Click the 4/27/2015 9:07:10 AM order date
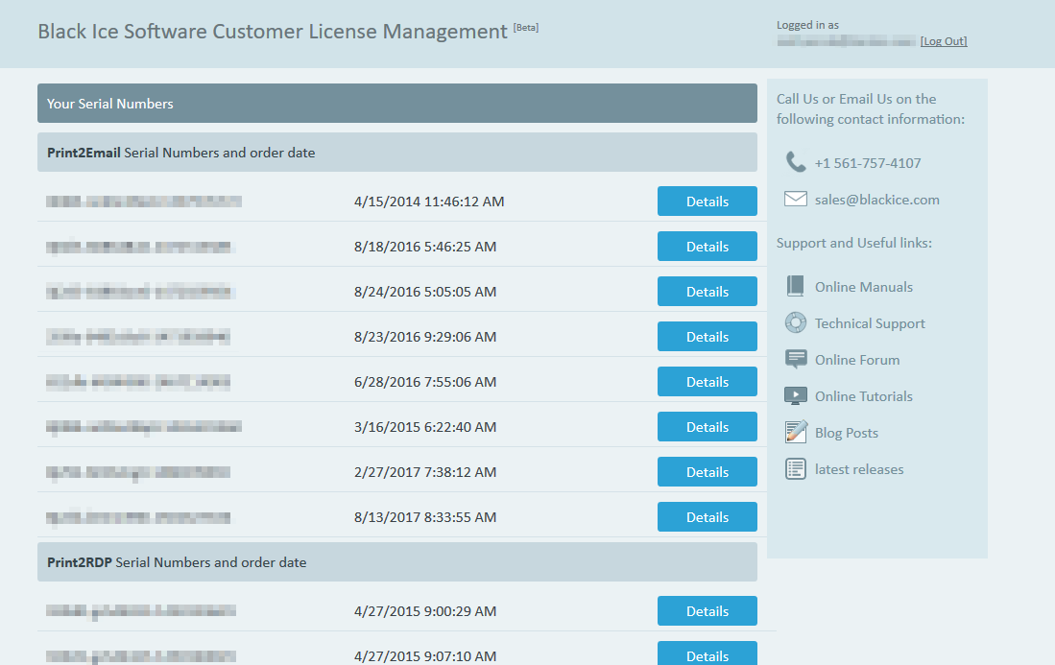Viewport: 1055px width, 665px height. (x=425, y=655)
